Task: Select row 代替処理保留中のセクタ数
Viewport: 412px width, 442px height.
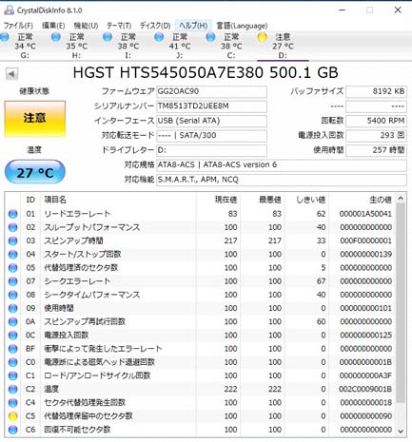Action: 200,416
